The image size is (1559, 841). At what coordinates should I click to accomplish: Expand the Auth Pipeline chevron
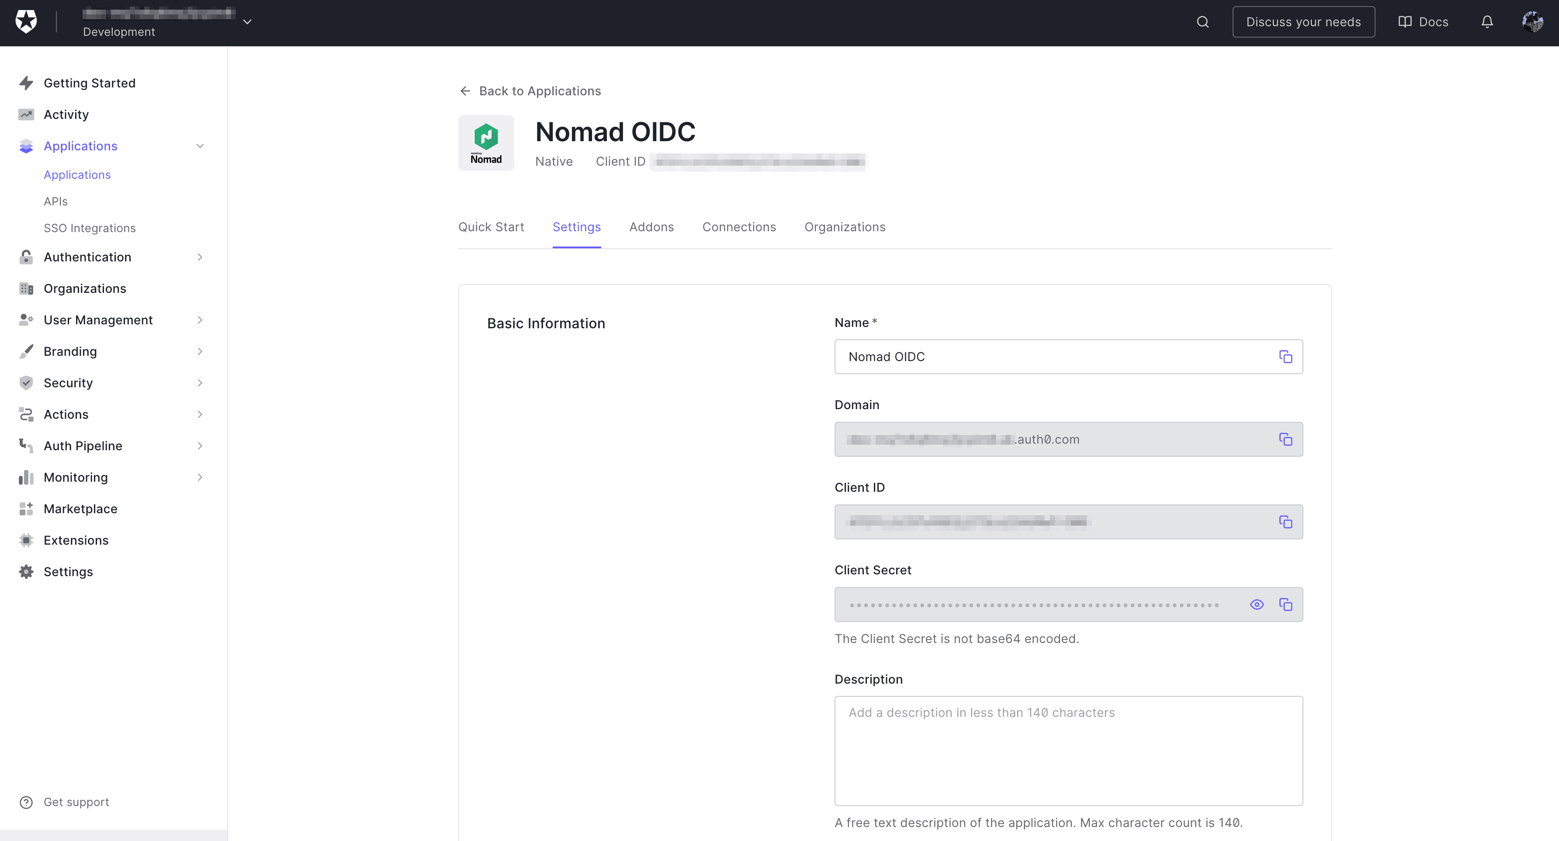pos(200,445)
